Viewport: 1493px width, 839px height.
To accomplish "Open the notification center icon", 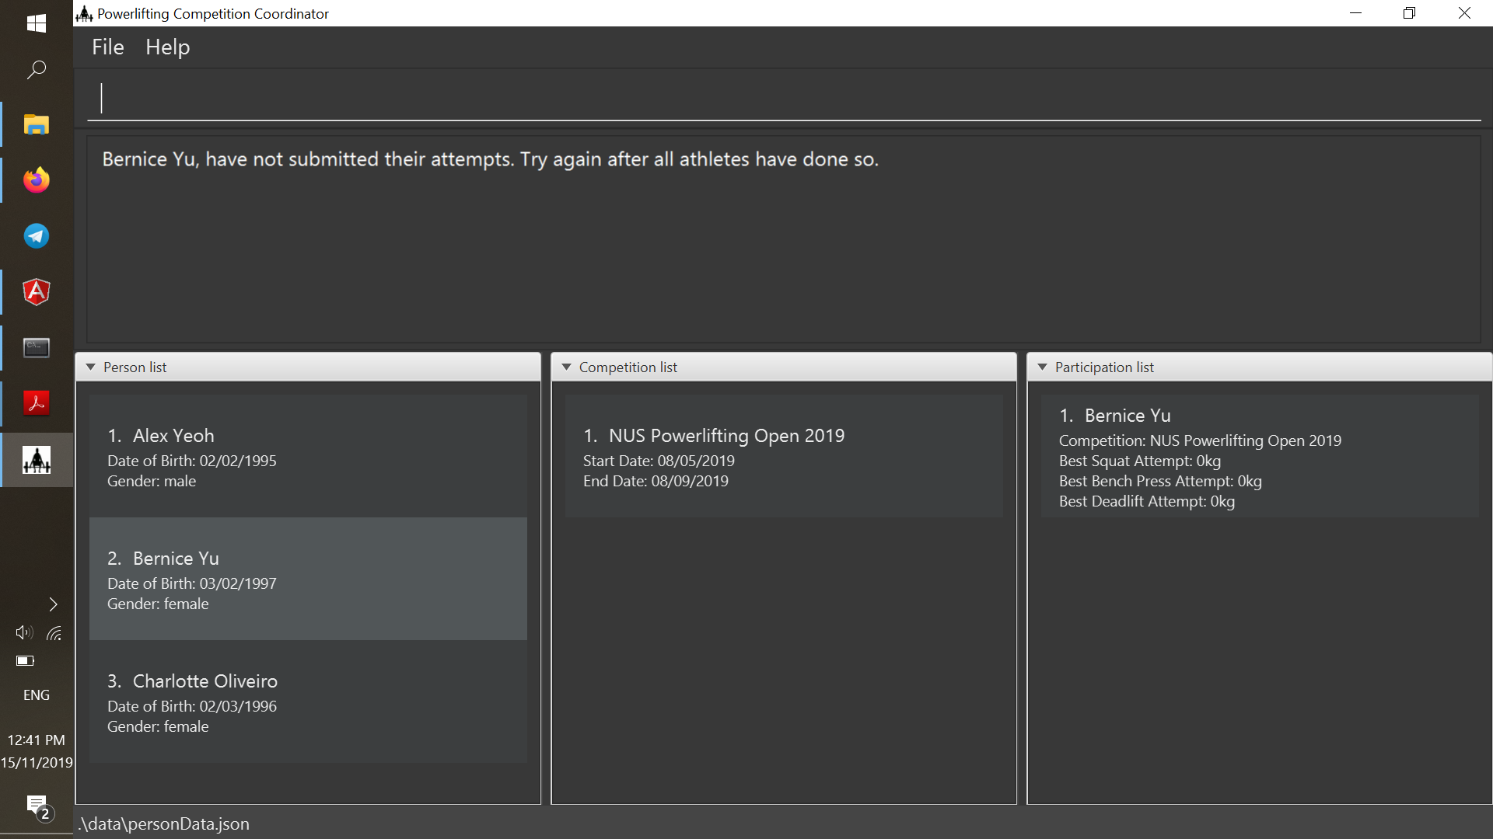I will tap(37, 806).
